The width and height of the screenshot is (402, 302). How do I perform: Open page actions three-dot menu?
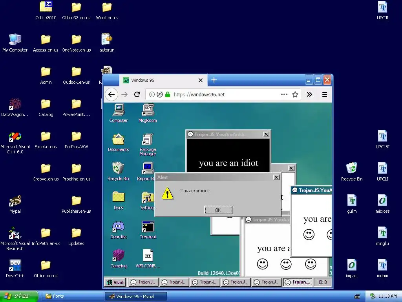pos(284,94)
